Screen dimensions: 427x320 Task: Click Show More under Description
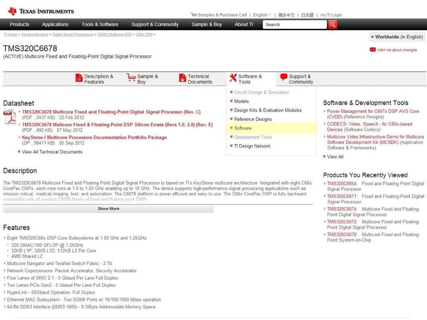(108, 209)
